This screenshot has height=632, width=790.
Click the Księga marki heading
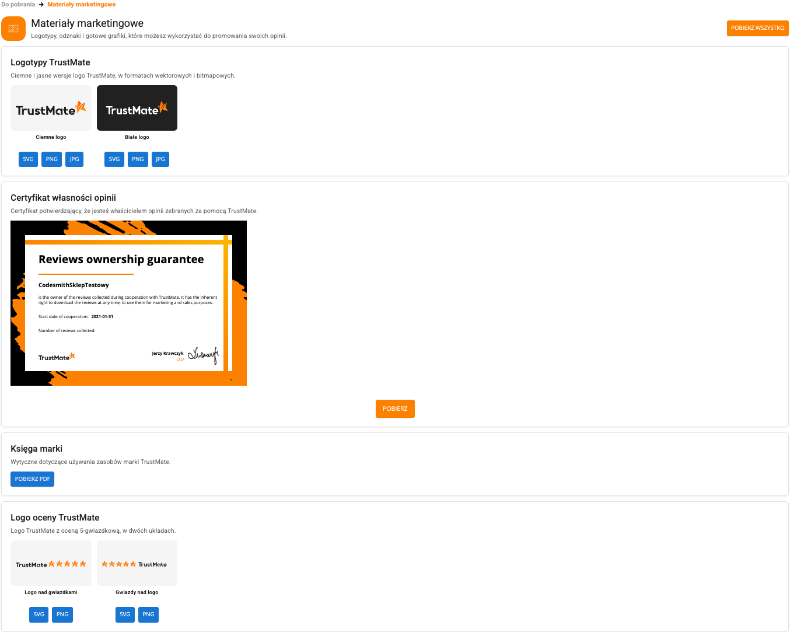[36, 449]
